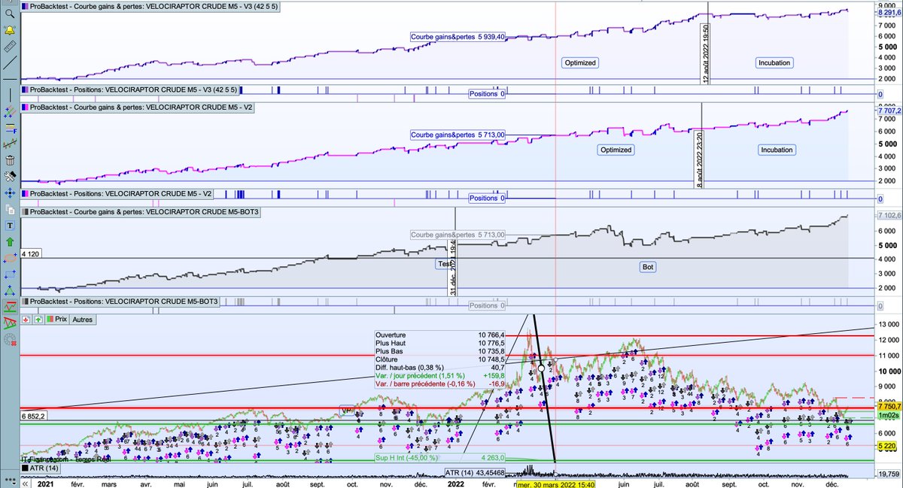This screenshot has width=903, height=488.
Task: Click the 'Courbe gains&pertes 5 939,40' value label
Action: (458, 36)
